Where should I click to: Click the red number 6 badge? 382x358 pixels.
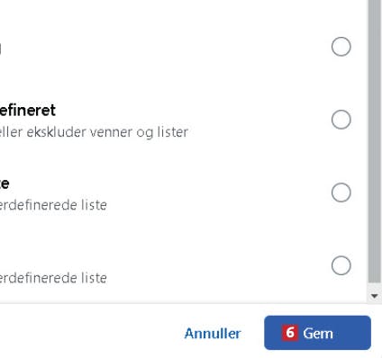click(x=290, y=333)
